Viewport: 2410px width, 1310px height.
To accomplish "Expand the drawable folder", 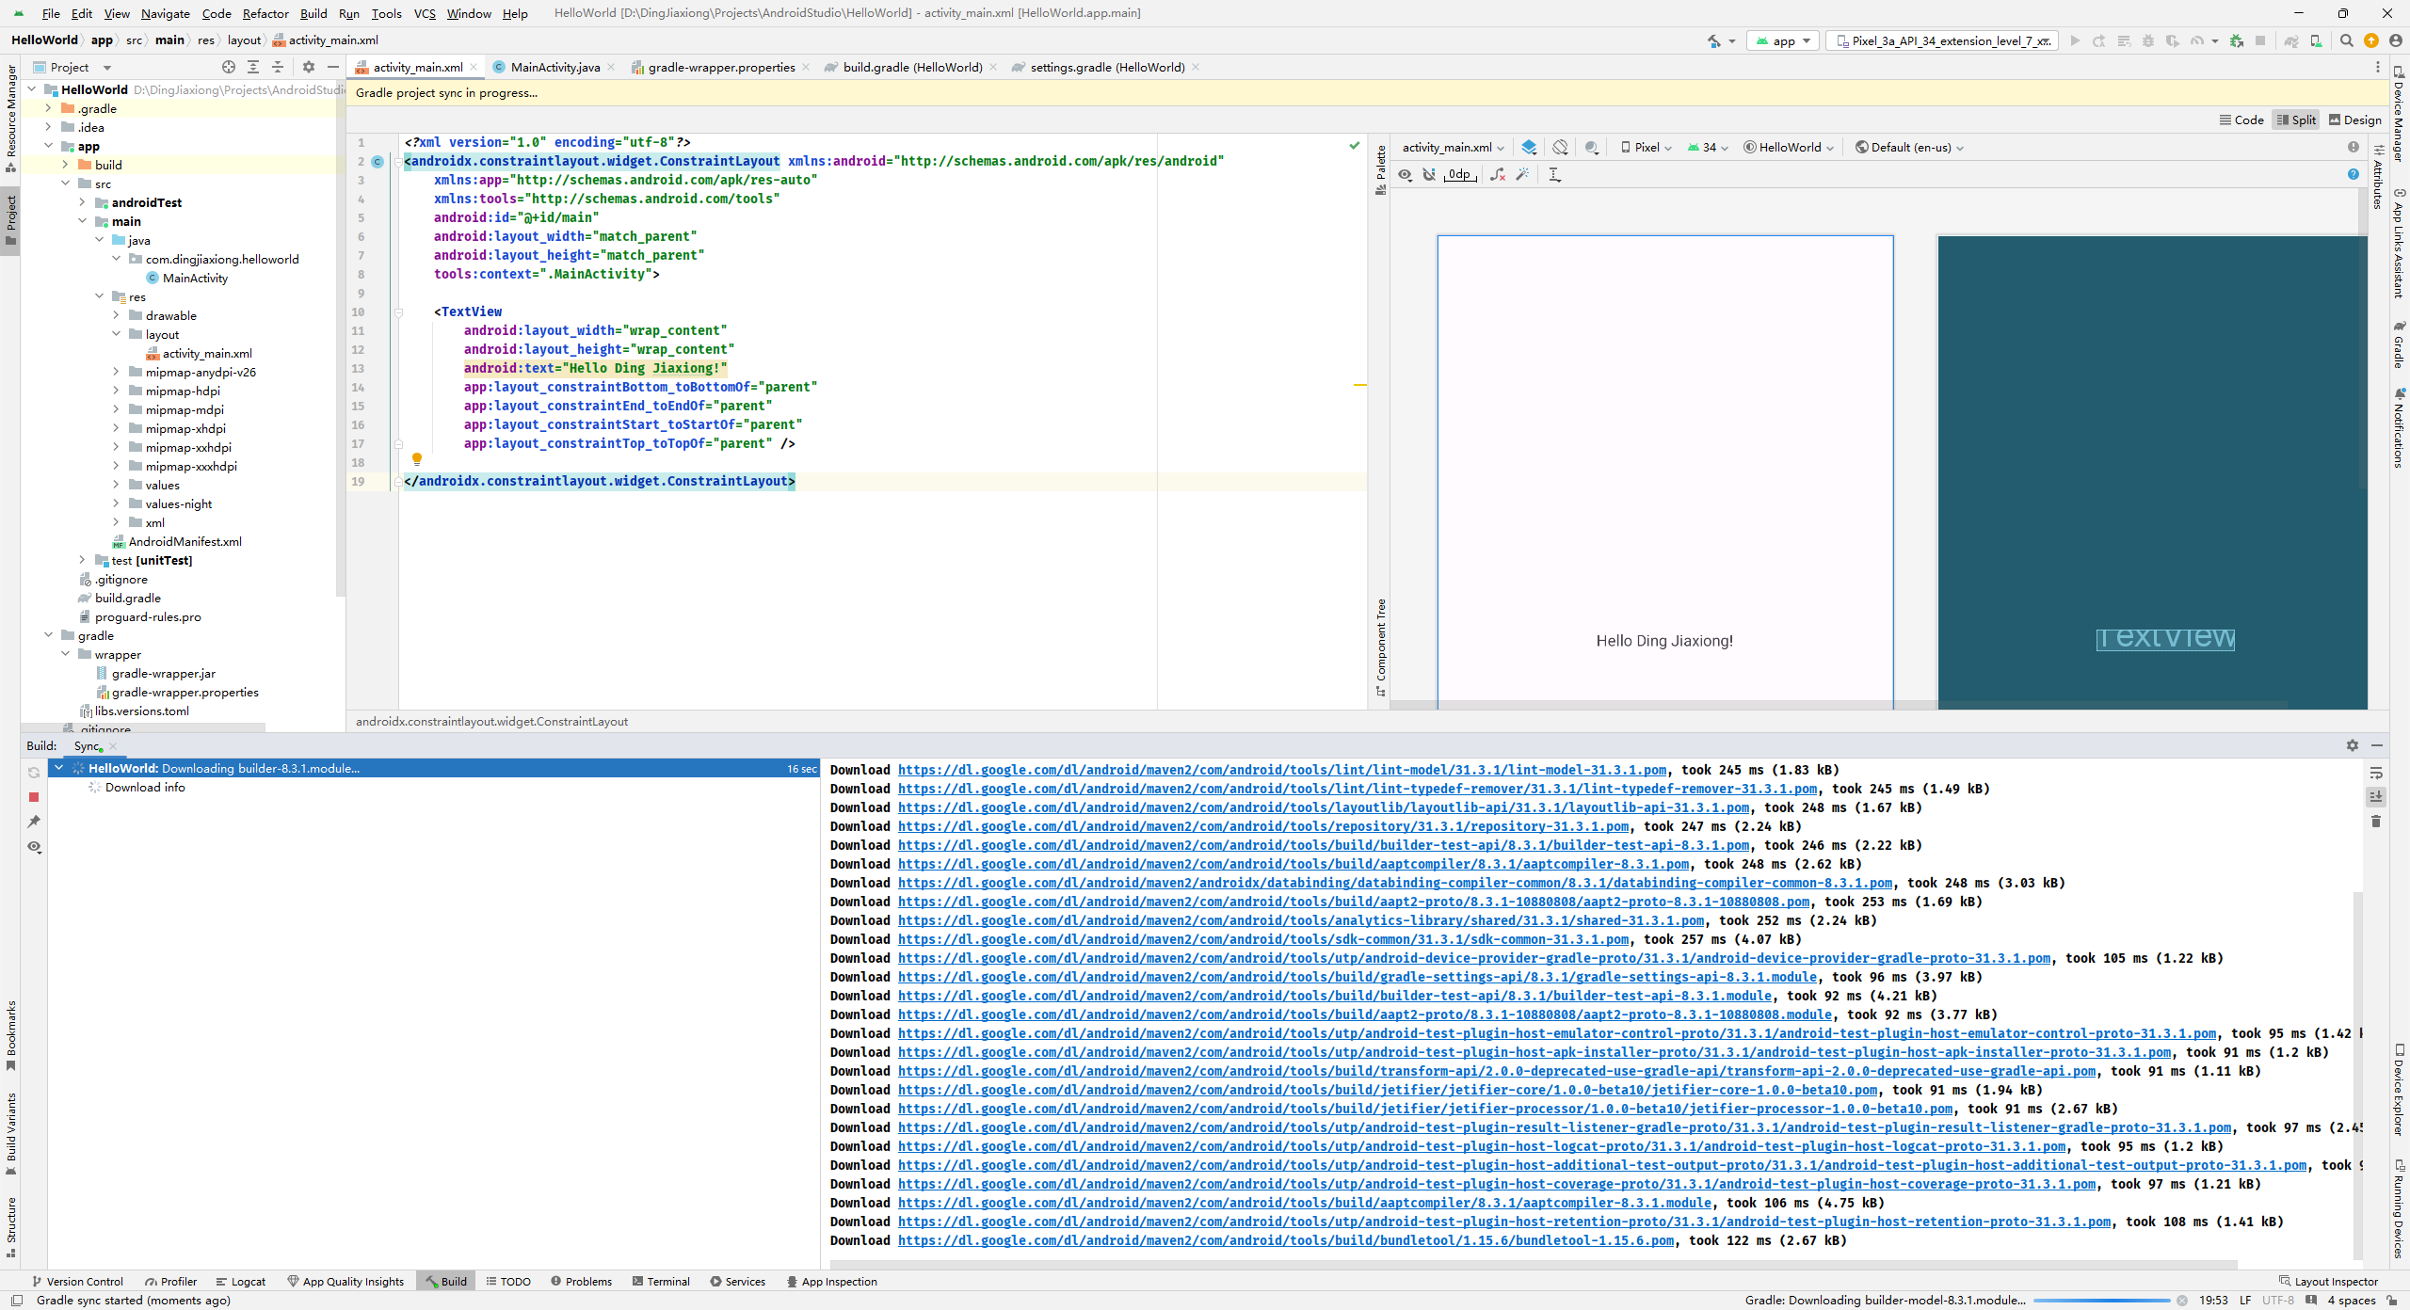I will 116,315.
